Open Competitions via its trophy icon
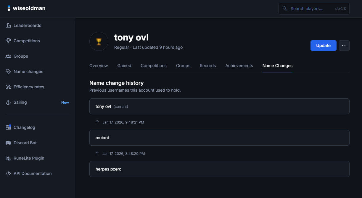362x198 pixels. tap(8, 41)
